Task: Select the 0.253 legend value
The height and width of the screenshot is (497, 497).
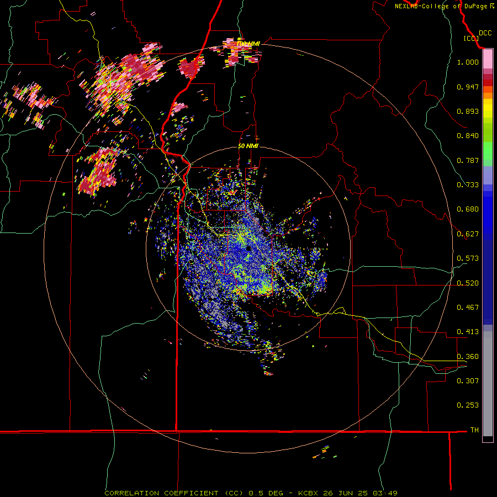Action: pos(468,405)
